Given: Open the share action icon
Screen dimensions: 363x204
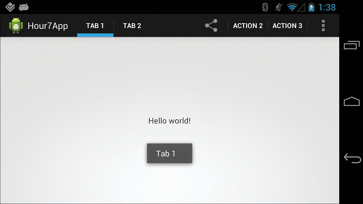Looking at the screenshot, I should tap(211, 25).
